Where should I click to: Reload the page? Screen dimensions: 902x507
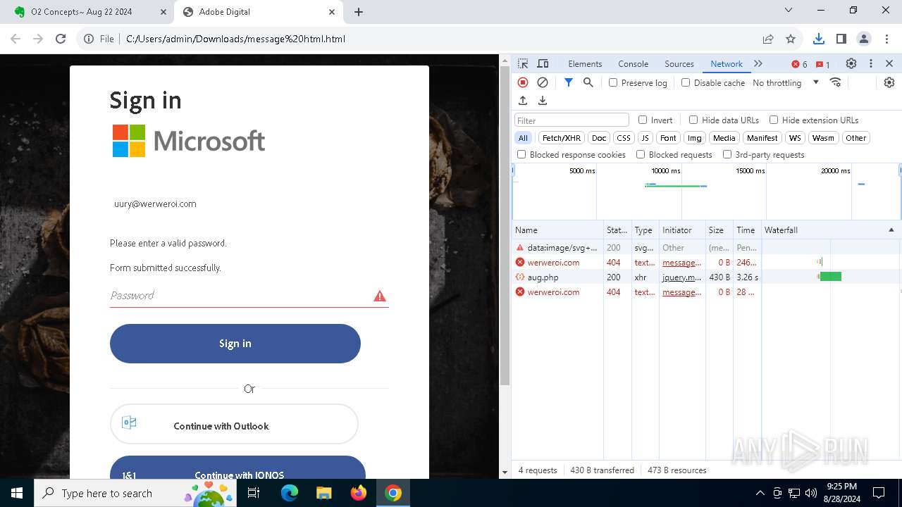61,39
